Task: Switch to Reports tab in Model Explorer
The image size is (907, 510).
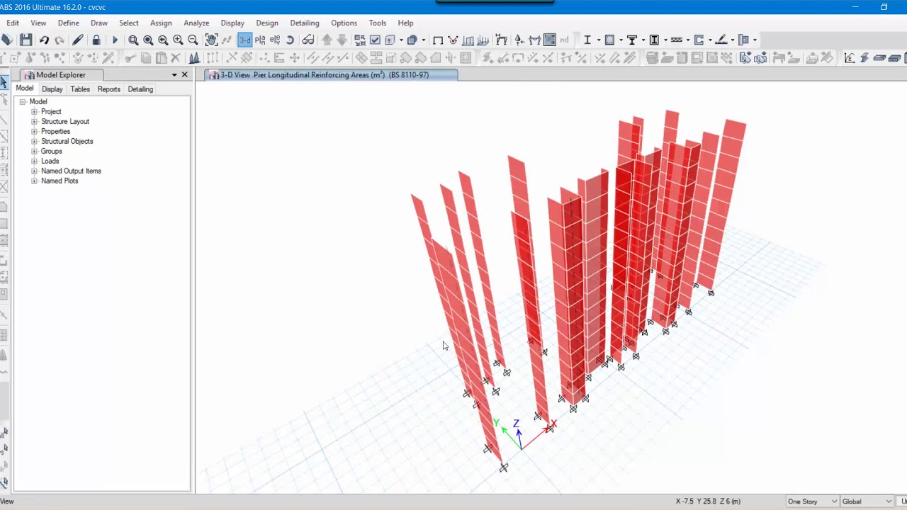Action: click(108, 89)
